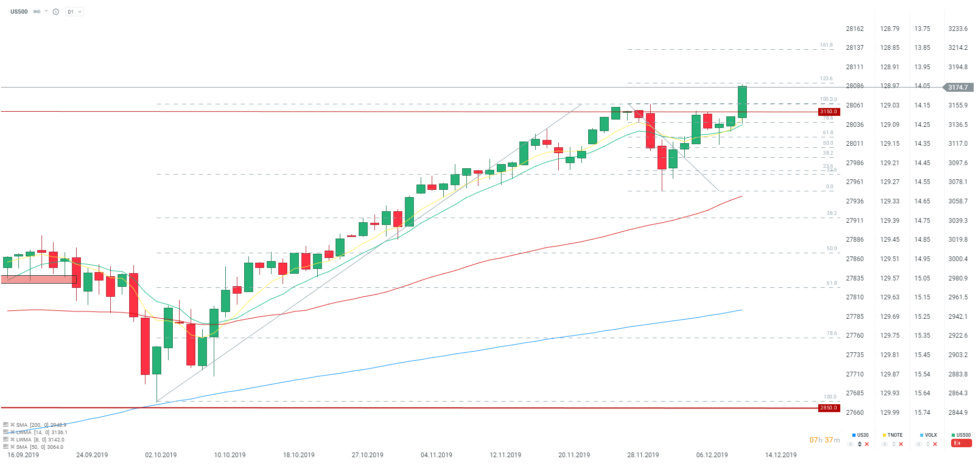Select the US500 symbol name in header
This screenshot has width=980, height=464.
tap(19, 12)
